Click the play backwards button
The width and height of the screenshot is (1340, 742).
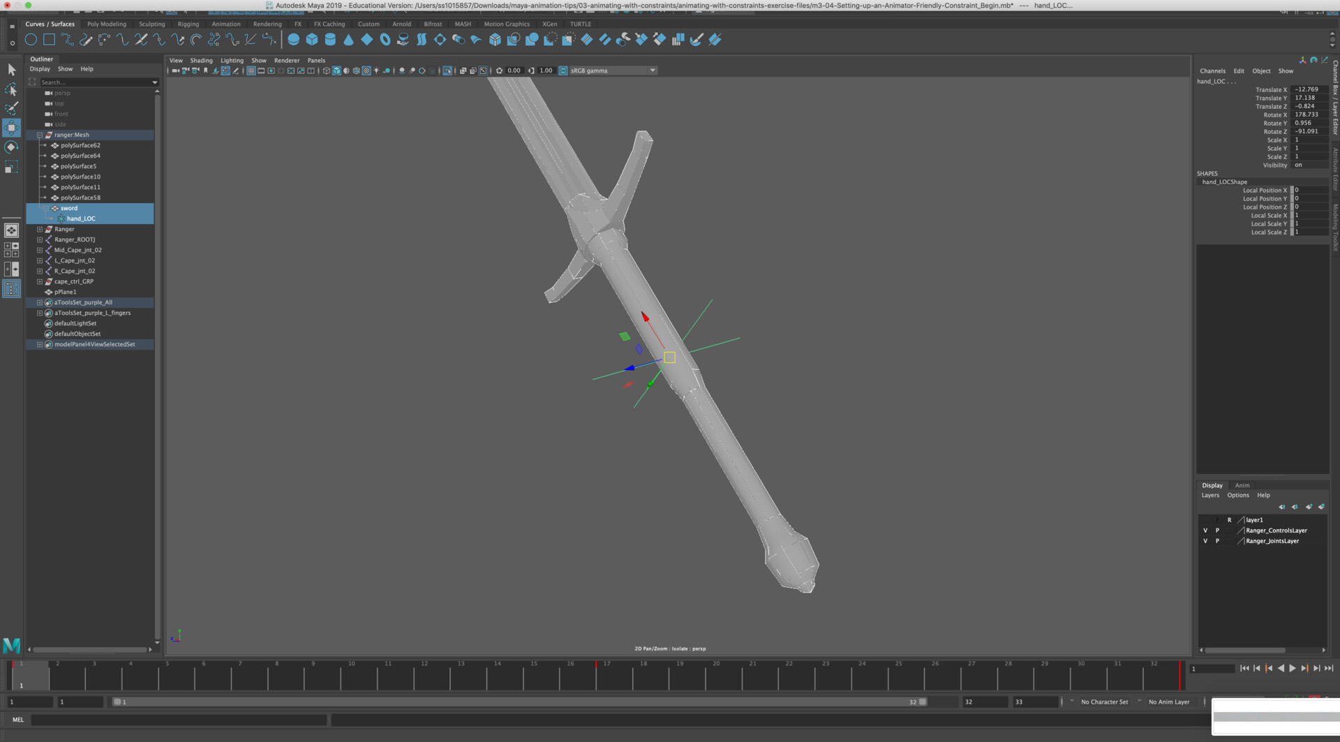(1281, 669)
